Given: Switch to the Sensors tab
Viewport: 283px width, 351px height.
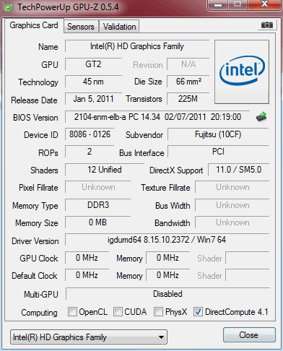Looking at the screenshot, I should (81, 27).
